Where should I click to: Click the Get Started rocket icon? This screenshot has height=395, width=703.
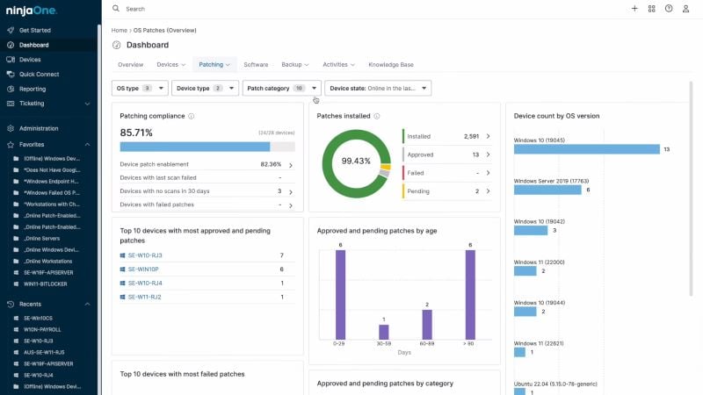pos(11,30)
